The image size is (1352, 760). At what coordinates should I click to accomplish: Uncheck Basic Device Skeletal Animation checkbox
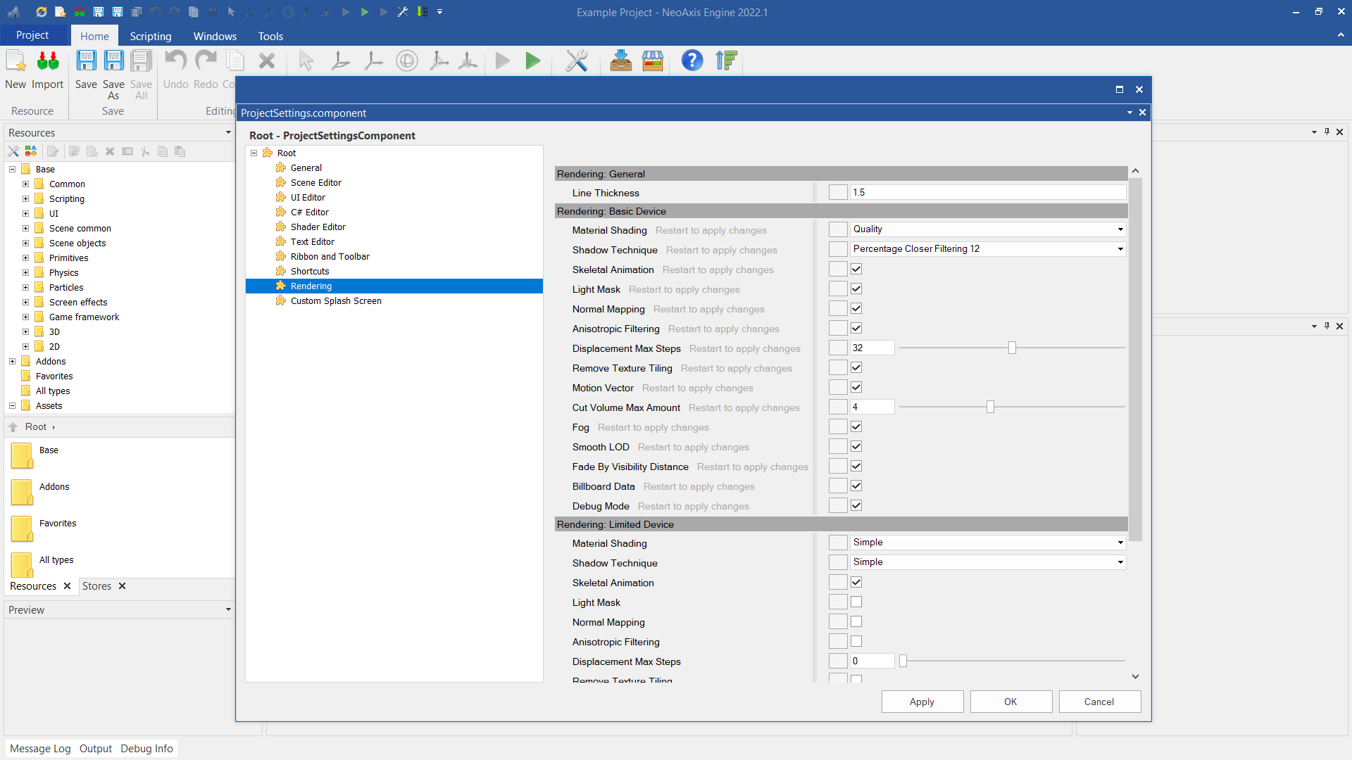pyautogui.click(x=856, y=269)
